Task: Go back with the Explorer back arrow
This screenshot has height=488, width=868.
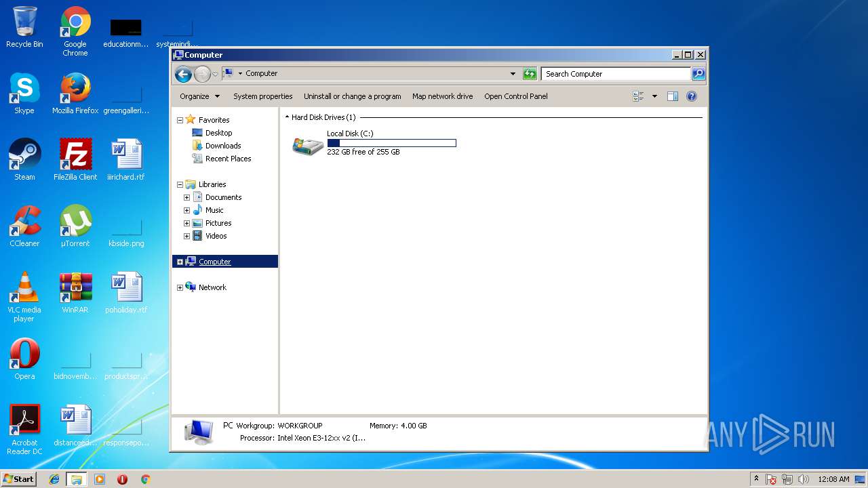Action: pyautogui.click(x=183, y=74)
